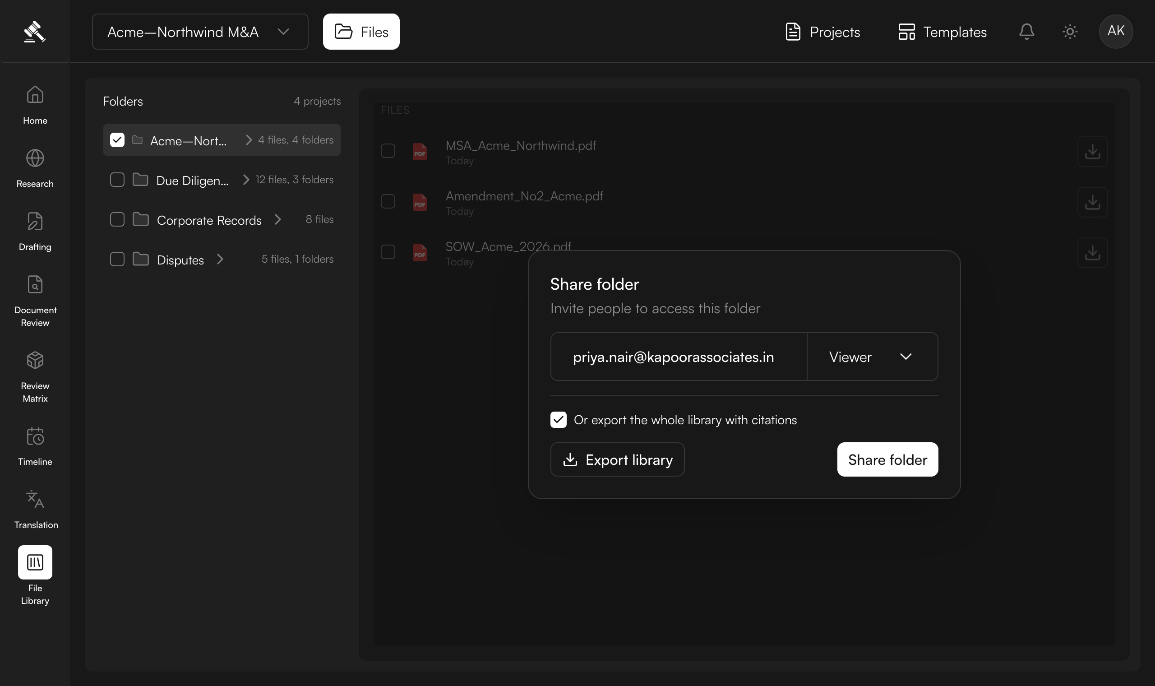
Task: Expand the Corporate Records chevron
Action: pyautogui.click(x=277, y=219)
